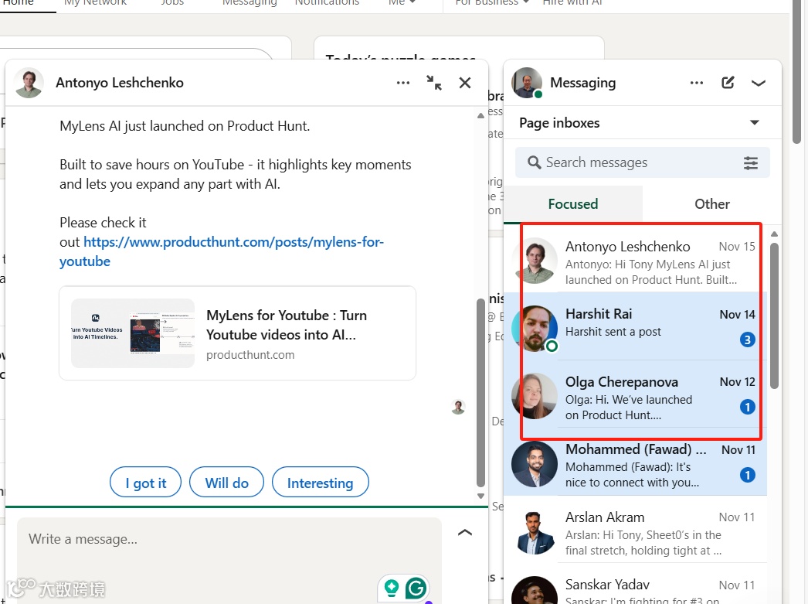Open Arslan Akram conversation
This screenshot has width=808, height=604.
point(636,530)
